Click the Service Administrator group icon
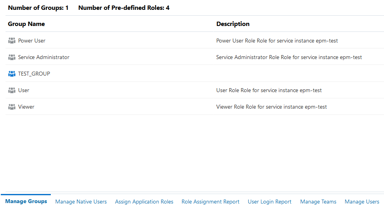Image resolution: width=384 pixels, height=209 pixels. (x=12, y=57)
